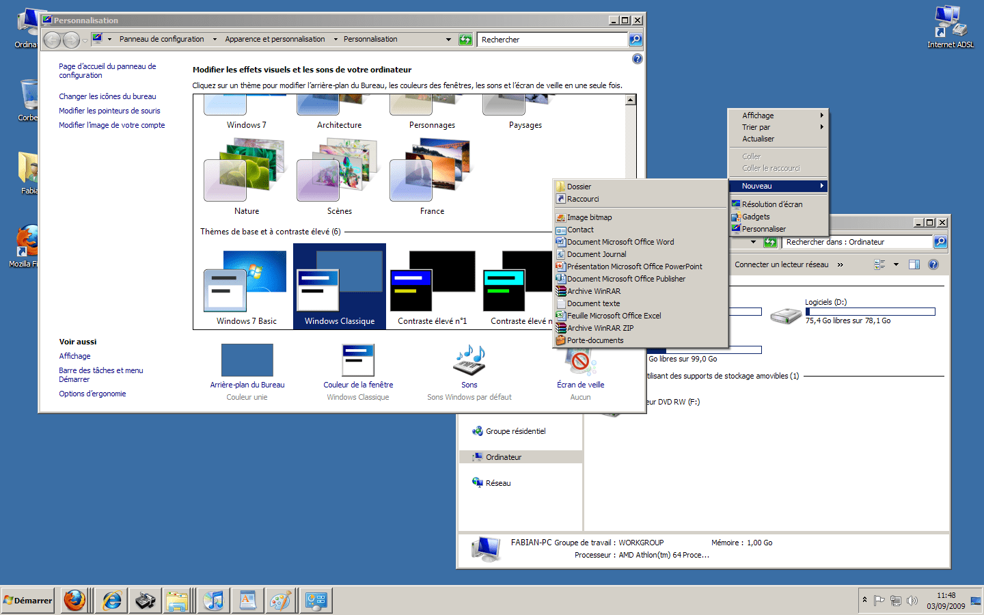Select the Arrière-plan du Bureau color swatch
This screenshot has height=615, width=984.
pyautogui.click(x=247, y=360)
